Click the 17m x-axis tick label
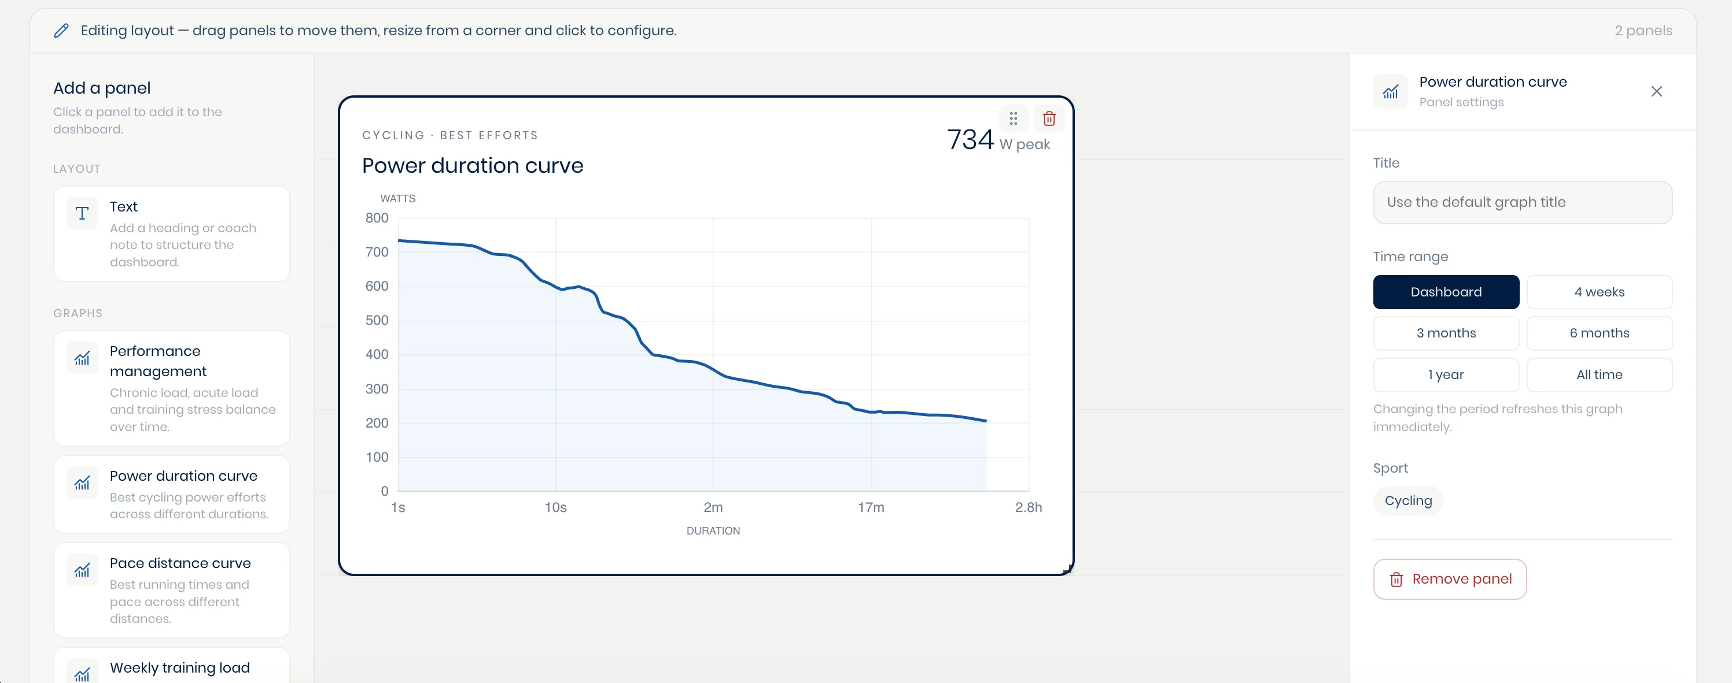The image size is (1732, 683). coord(871,508)
